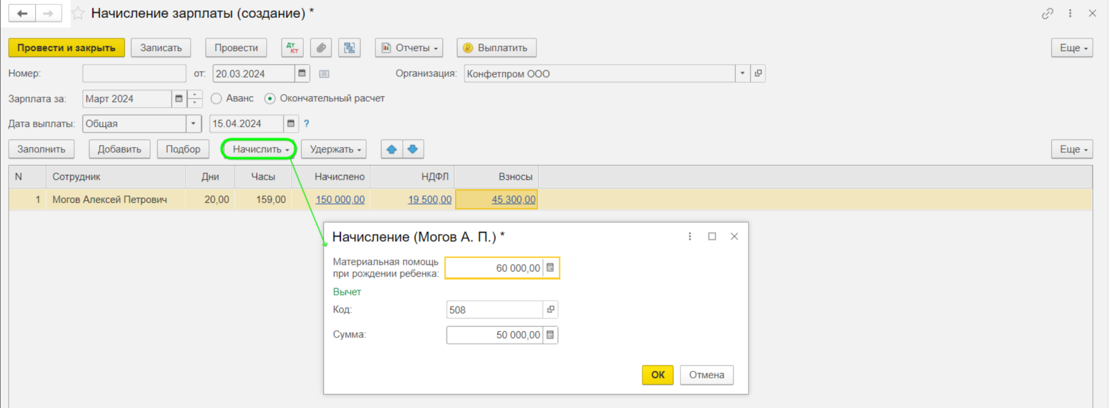Image resolution: width=1109 pixels, height=408 pixels.
Task: Click the Часы cell value 159,00
Action: click(263, 200)
